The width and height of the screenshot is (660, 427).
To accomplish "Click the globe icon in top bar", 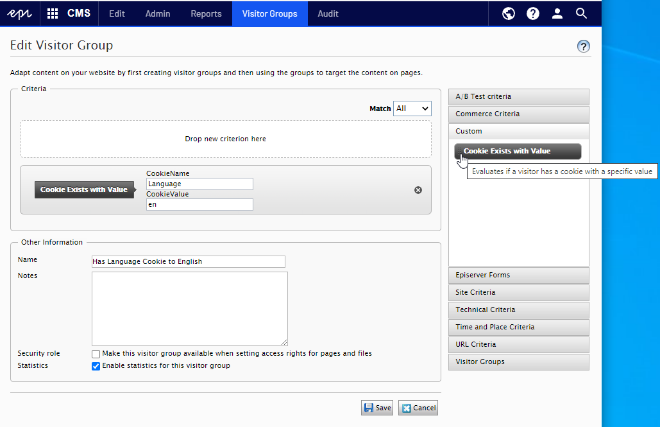I will pyautogui.click(x=509, y=13).
